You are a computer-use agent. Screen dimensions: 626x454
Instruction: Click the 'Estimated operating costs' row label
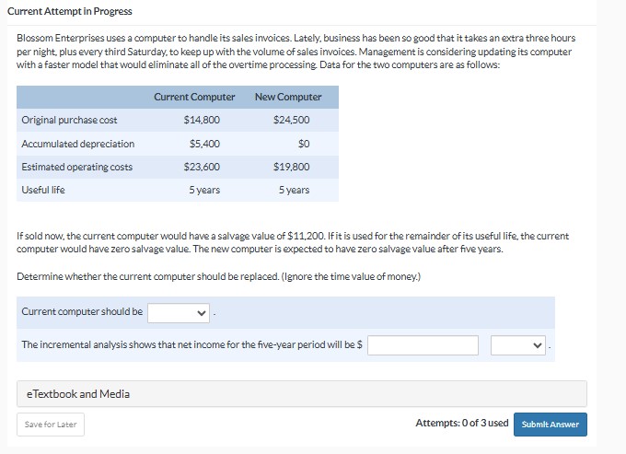[x=76, y=167]
